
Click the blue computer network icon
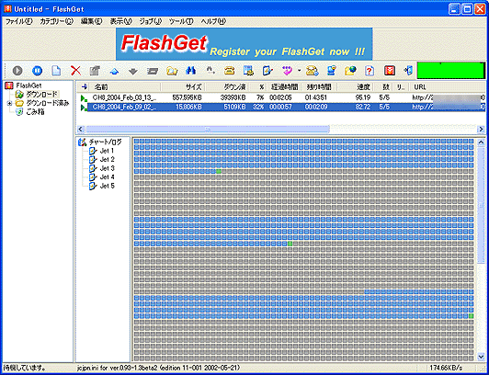(331, 71)
